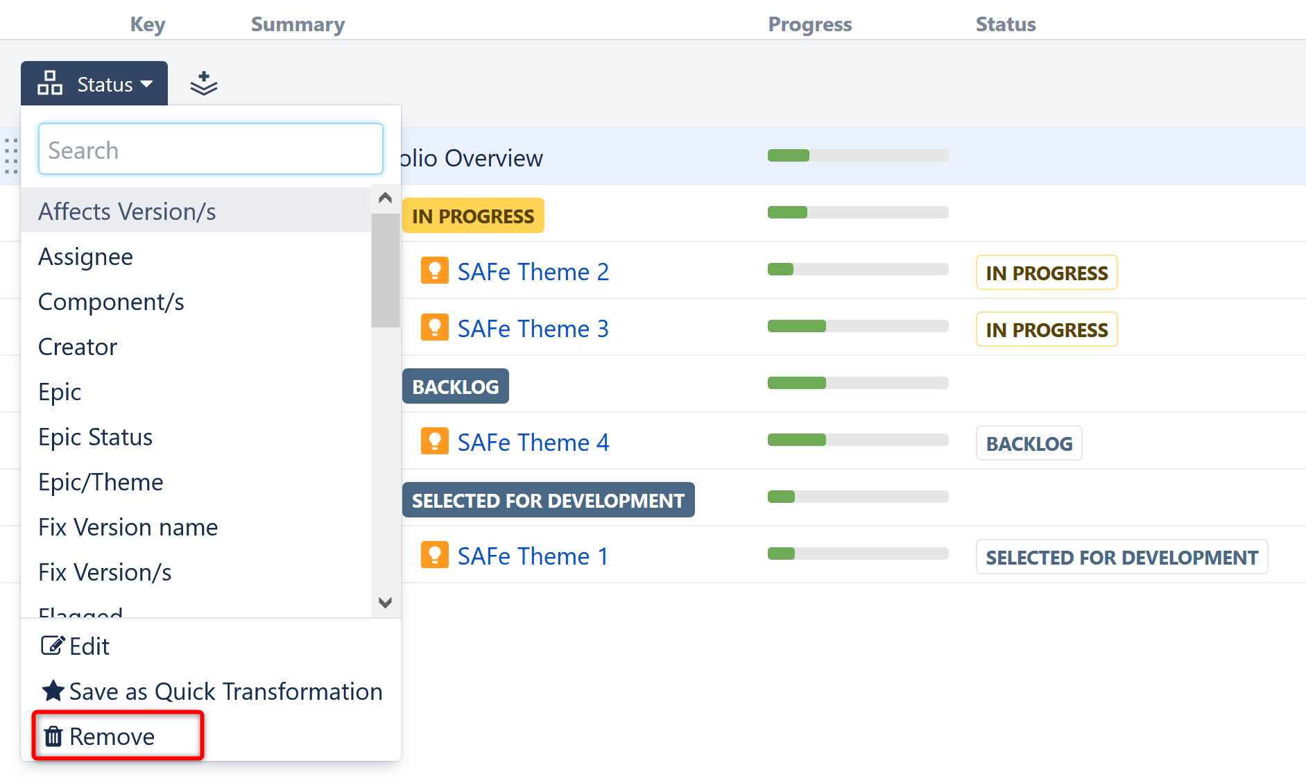Open the Status grouping dropdown

(x=94, y=84)
